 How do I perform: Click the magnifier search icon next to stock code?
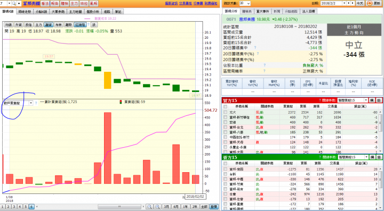14,3
